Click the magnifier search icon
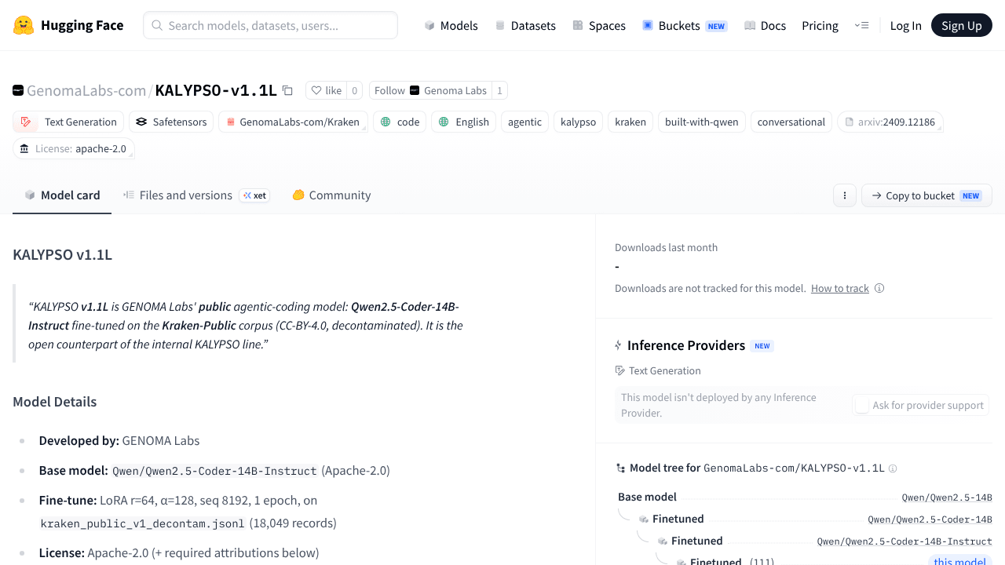 [157, 25]
